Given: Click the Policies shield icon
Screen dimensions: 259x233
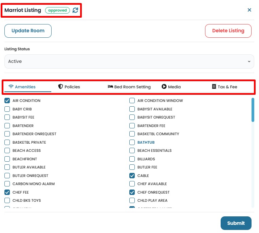Looking at the screenshot, I should (60, 87).
